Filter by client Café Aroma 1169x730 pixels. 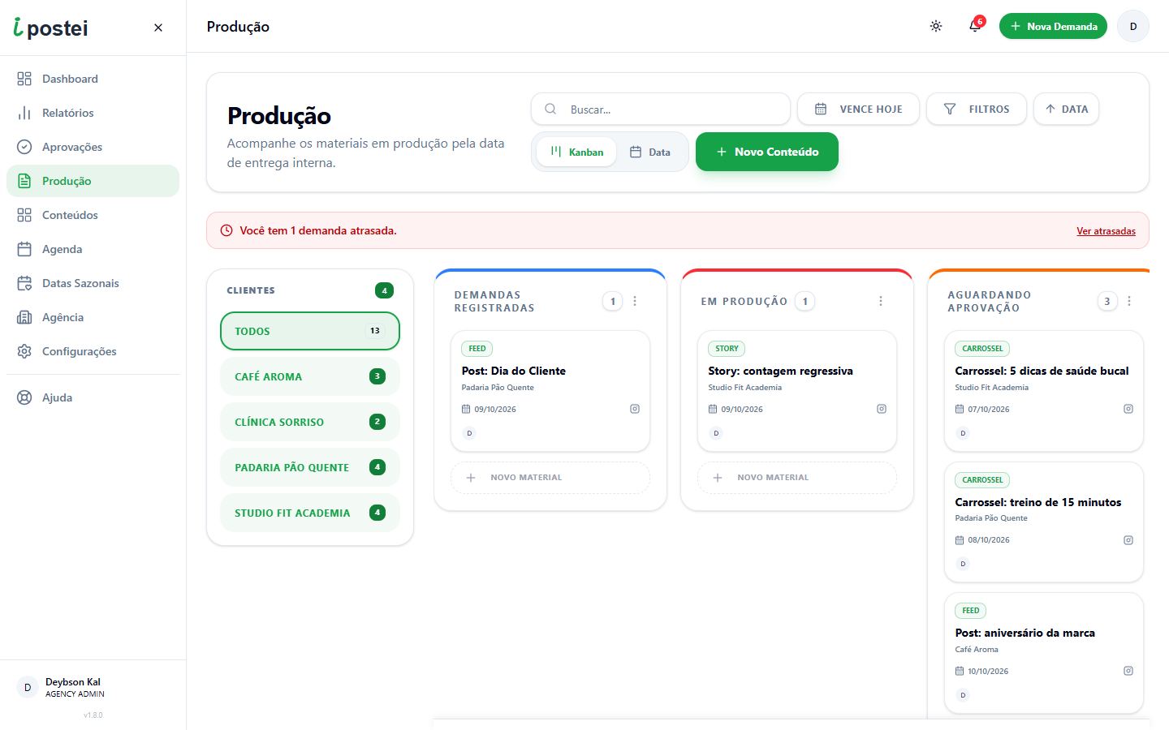310,376
